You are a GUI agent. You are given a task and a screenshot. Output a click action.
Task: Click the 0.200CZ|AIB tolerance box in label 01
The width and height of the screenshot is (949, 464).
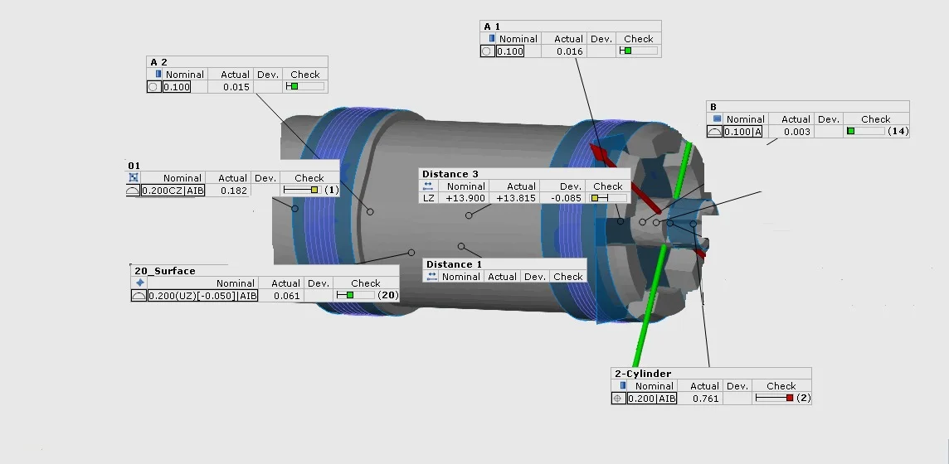[x=173, y=191]
